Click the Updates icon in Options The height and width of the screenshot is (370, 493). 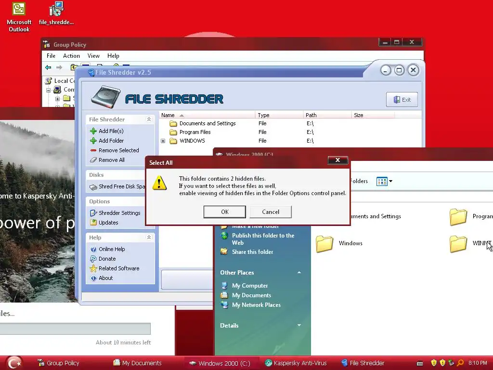point(93,223)
